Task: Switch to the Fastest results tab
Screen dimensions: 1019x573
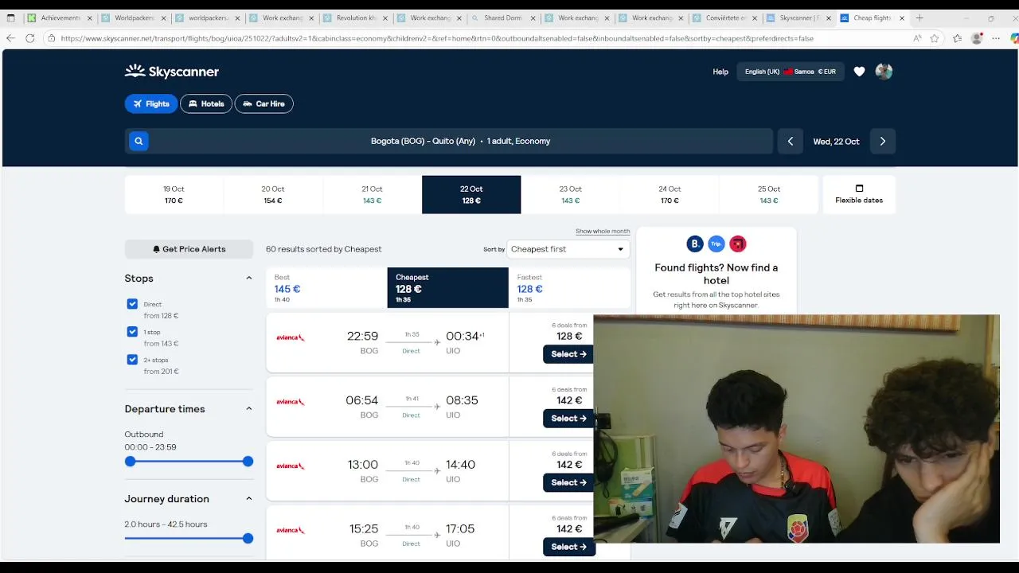Action: (569, 288)
